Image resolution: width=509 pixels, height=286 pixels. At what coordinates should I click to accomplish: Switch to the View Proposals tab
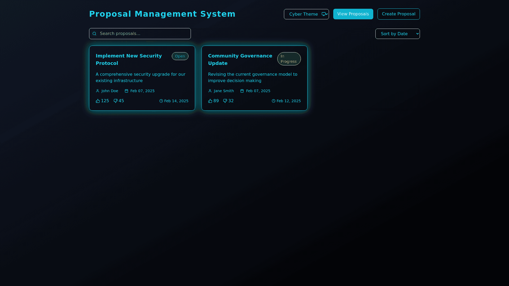point(353,14)
